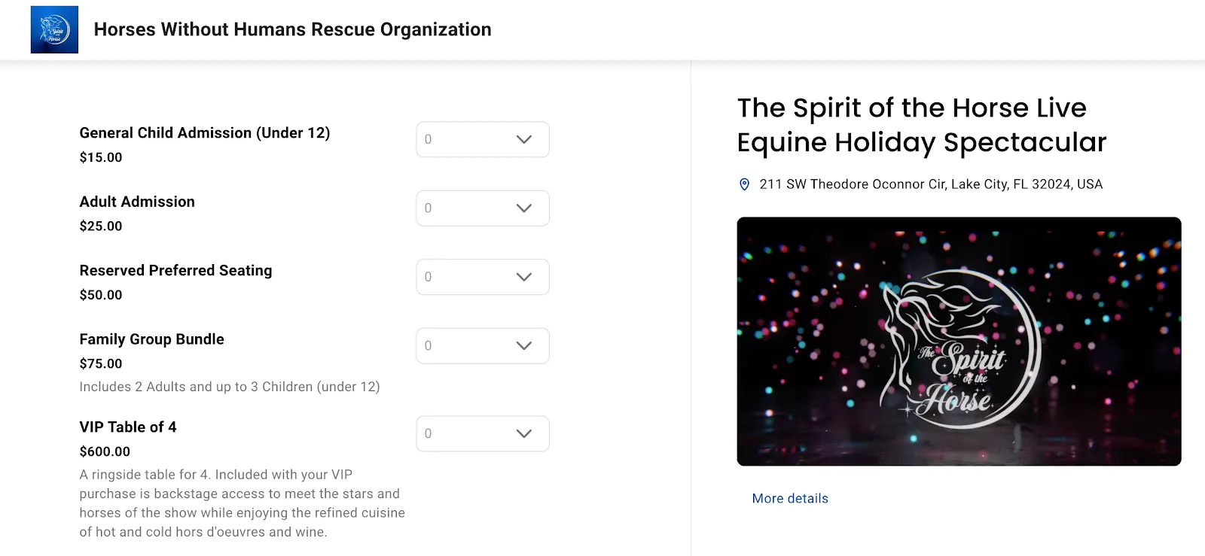Click the event venue address text
The image size is (1205, 556).
point(931,184)
